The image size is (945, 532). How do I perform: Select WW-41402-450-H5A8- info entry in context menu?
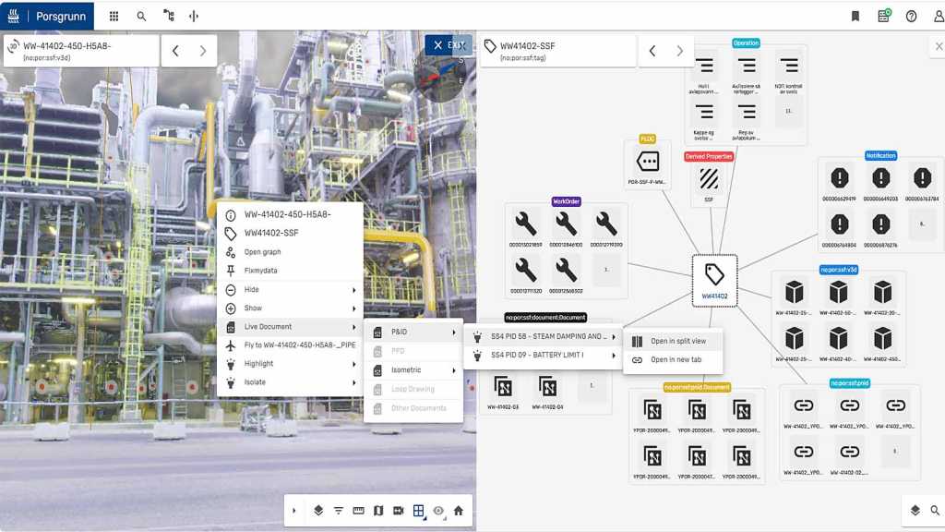coord(290,214)
